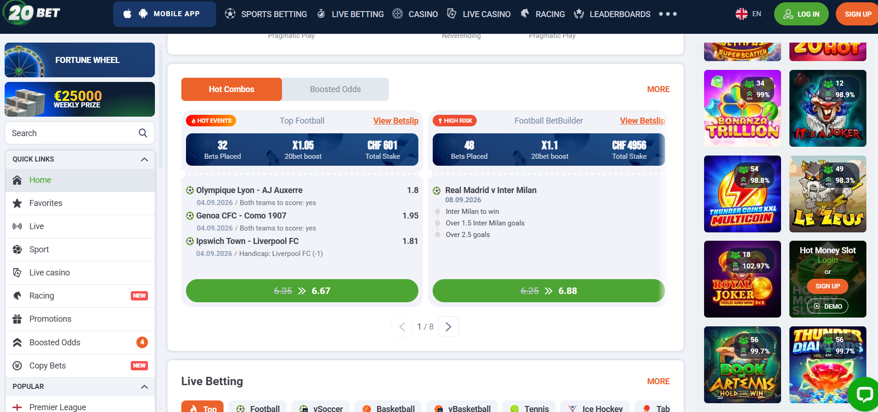This screenshot has width=878, height=412.
Task: Go to next Hot Combos page arrow
Action: click(449, 327)
